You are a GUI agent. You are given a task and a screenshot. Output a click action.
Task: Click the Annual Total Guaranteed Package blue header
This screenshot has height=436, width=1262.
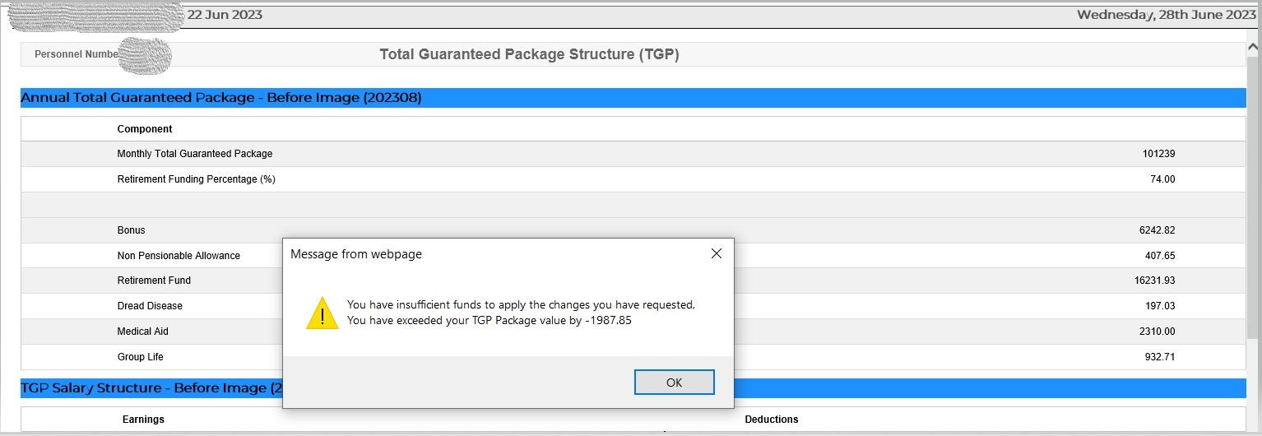[220, 98]
